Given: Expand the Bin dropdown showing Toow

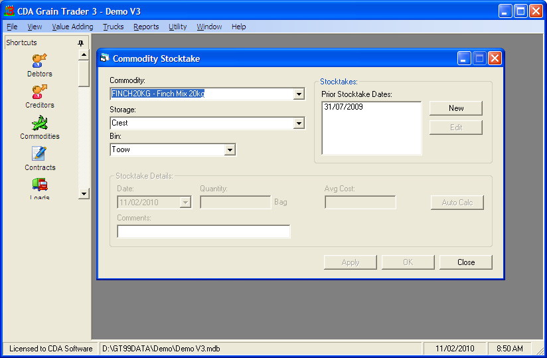Looking at the screenshot, I should click(x=230, y=150).
